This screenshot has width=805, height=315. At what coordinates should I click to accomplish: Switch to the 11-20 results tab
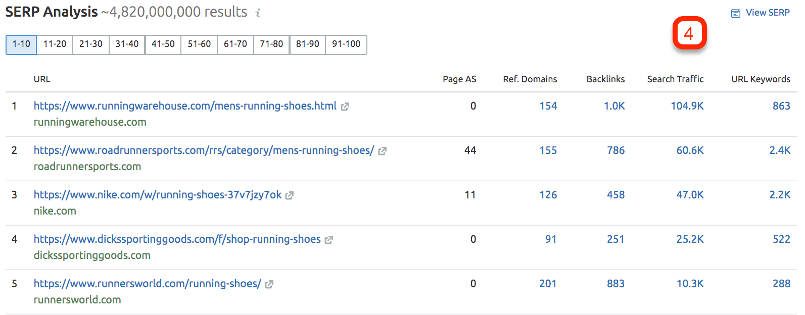(x=55, y=44)
